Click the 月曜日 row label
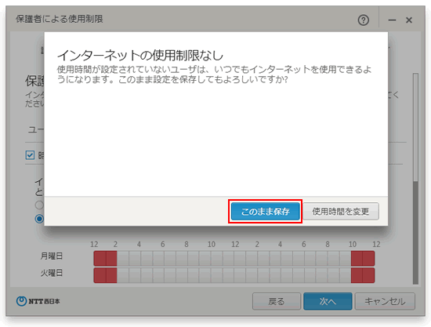Viewport: 431px width, 327px height. coord(52,256)
